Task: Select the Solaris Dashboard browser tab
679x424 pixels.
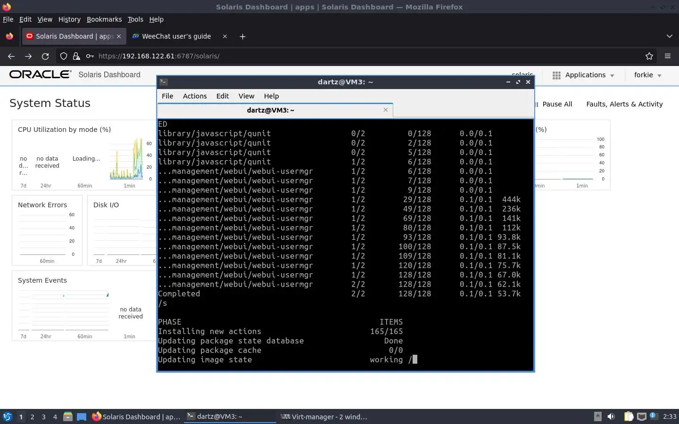Action: [74, 36]
